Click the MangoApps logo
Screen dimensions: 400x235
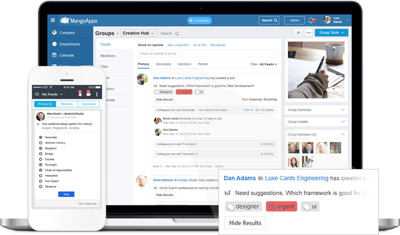click(79, 20)
